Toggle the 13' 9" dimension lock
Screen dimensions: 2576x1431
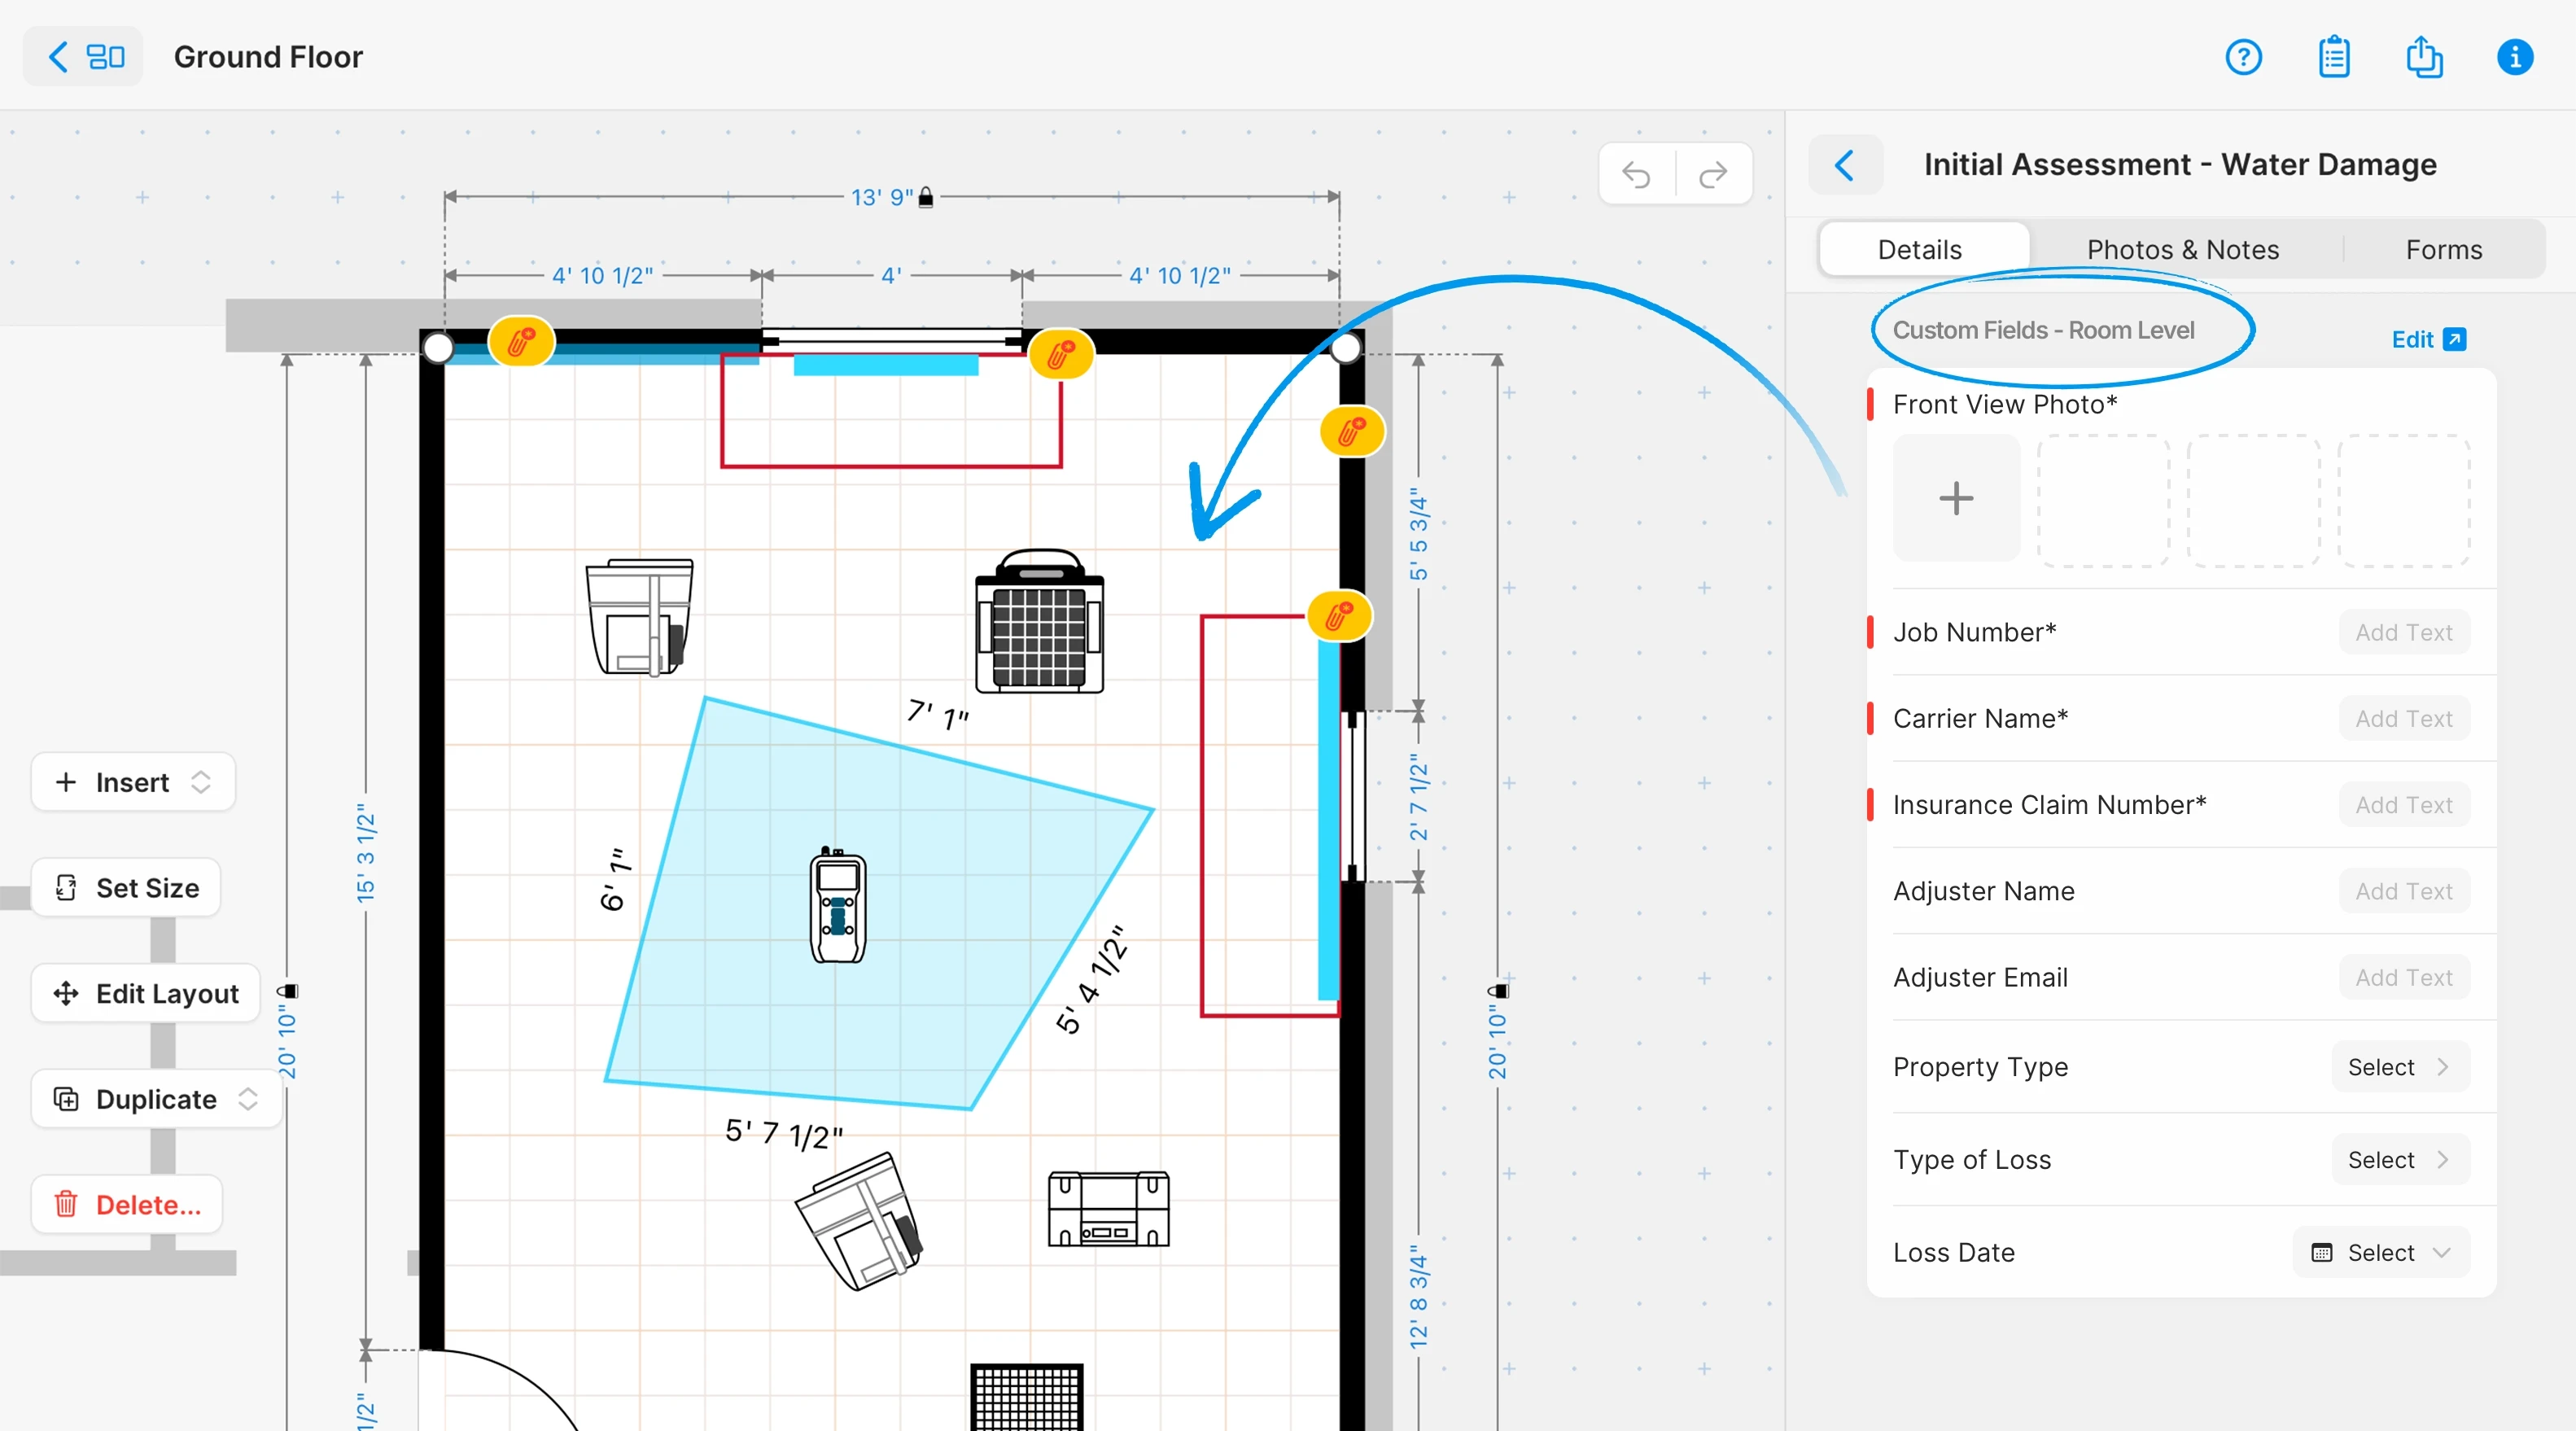point(926,197)
